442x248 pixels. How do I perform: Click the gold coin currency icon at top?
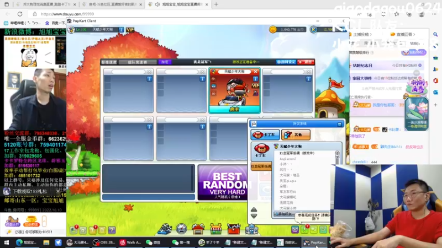[x=272, y=29]
